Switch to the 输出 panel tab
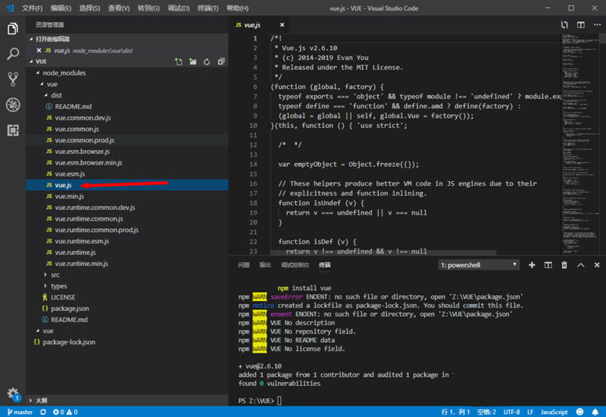 click(x=265, y=265)
